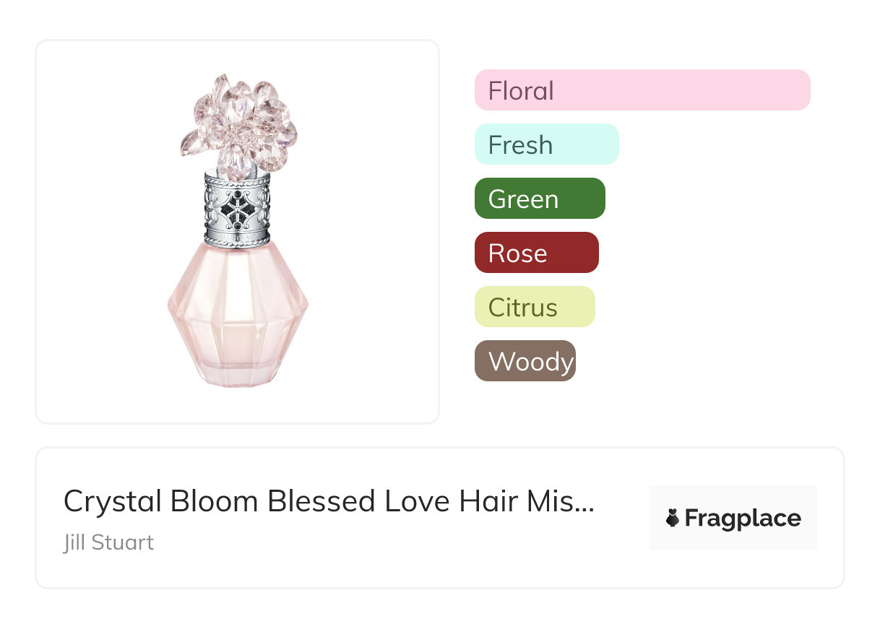Click the Woody accord bar
The height and width of the screenshot is (624, 880).
(525, 361)
